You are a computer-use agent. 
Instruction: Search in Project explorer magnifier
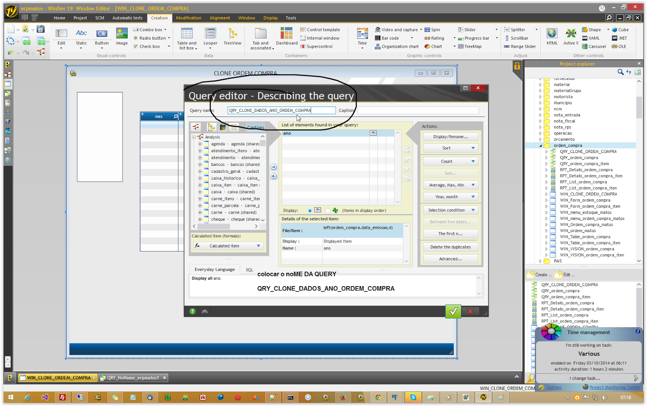point(620,72)
